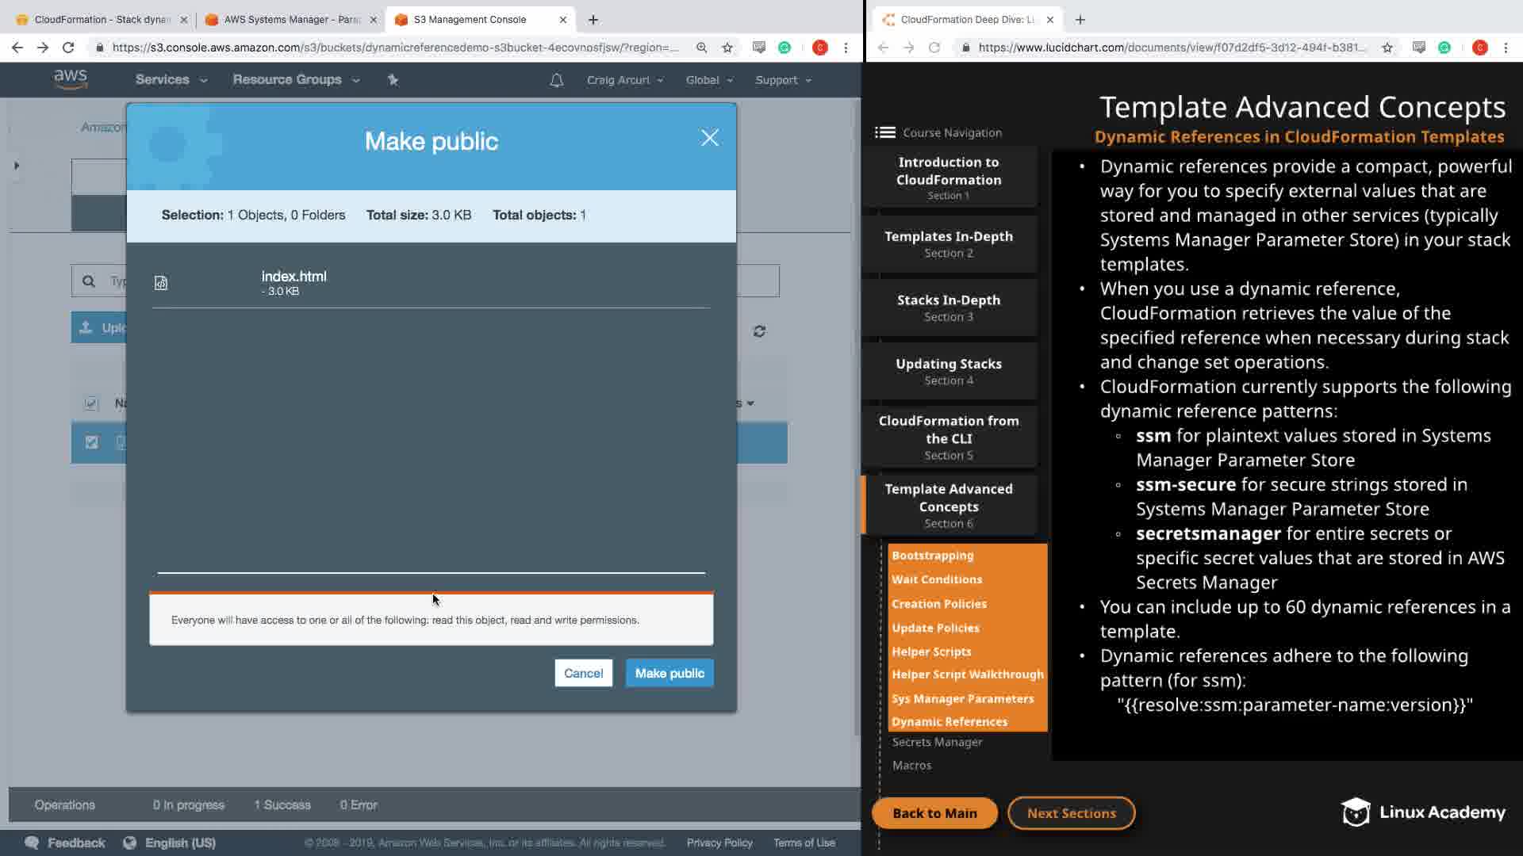The height and width of the screenshot is (856, 1523).
Task: Expand the left side panel arrow
Action: point(17,166)
